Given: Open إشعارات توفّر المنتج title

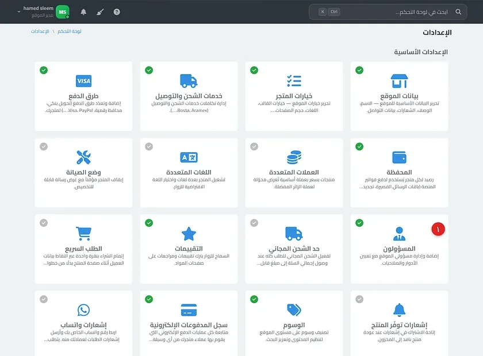Looking at the screenshot, I should click(399, 325).
